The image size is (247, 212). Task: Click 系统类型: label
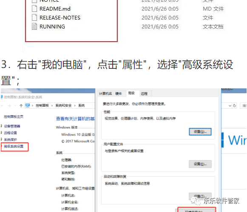click(68, 173)
